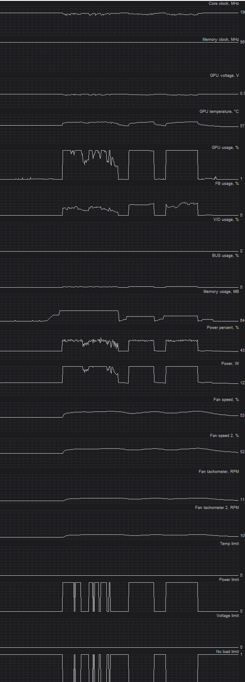
Task: Click the "Fan tachometer, RPM" graph label
Action: coord(219,472)
